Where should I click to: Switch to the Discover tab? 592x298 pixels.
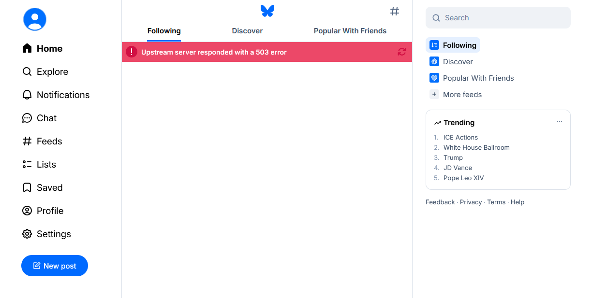click(247, 31)
